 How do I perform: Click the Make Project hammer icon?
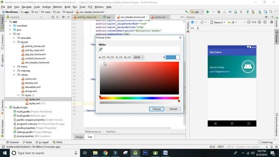pyautogui.click(x=187, y=12)
